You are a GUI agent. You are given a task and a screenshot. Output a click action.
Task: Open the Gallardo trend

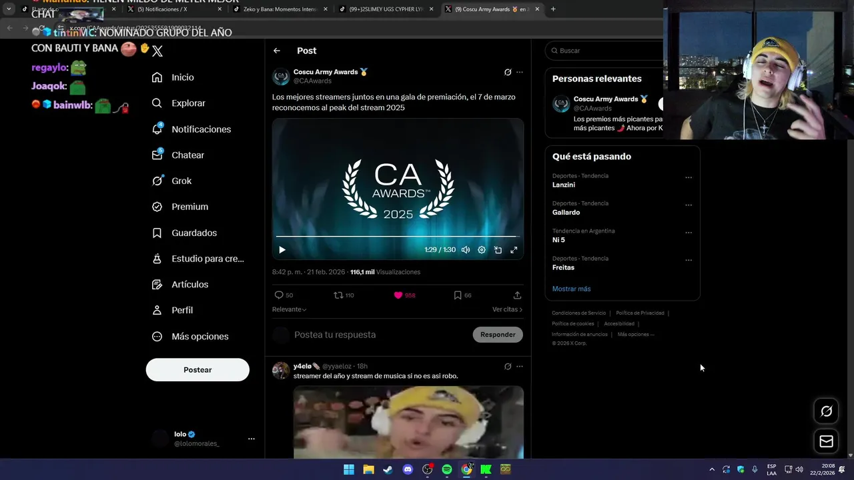pos(566,212)
